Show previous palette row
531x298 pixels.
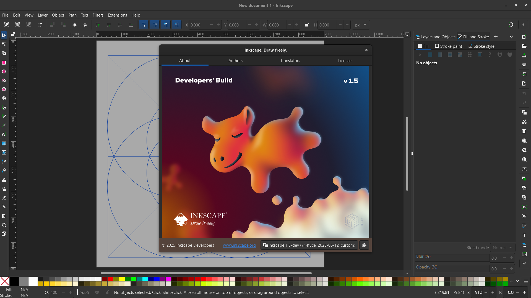[511, 281]
